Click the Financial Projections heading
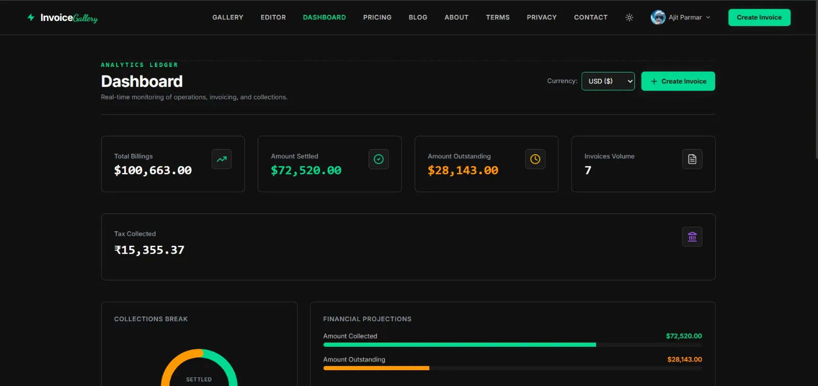Viewport: 818px width, 386px height. tap(367, 319)
